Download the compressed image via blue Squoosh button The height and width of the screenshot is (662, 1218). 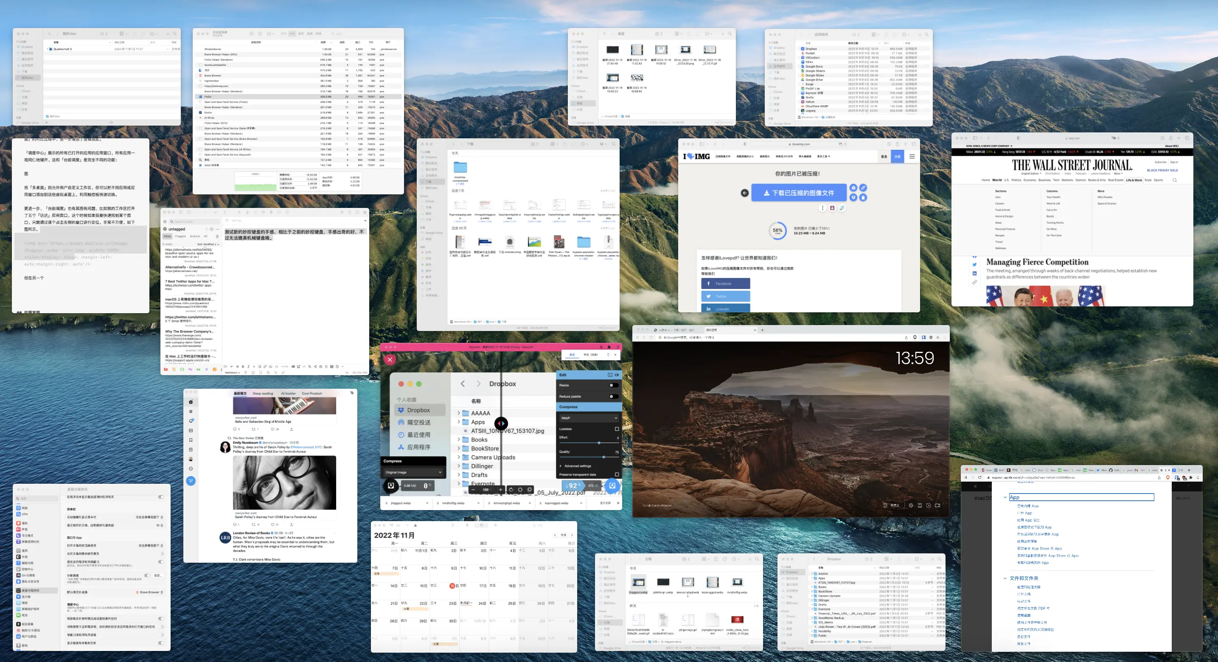click(x=612, y=485)
